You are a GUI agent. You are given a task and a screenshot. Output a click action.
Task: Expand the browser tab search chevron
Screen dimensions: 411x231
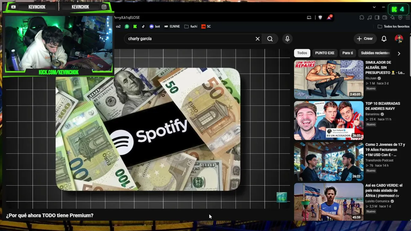point(374,7)
